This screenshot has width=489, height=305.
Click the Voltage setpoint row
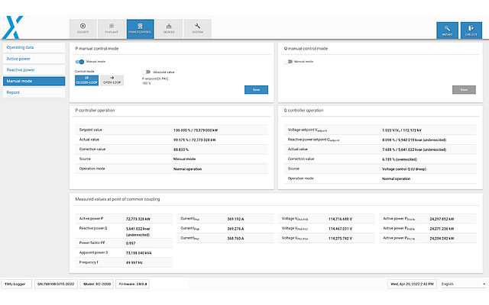click(x=381, y=130)
